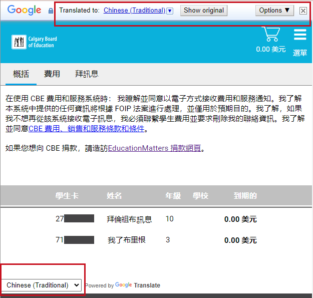Click the Chinese (Traditional) link in translate bar
Viewport: 313px width, 298px height.
coord(134,10)
